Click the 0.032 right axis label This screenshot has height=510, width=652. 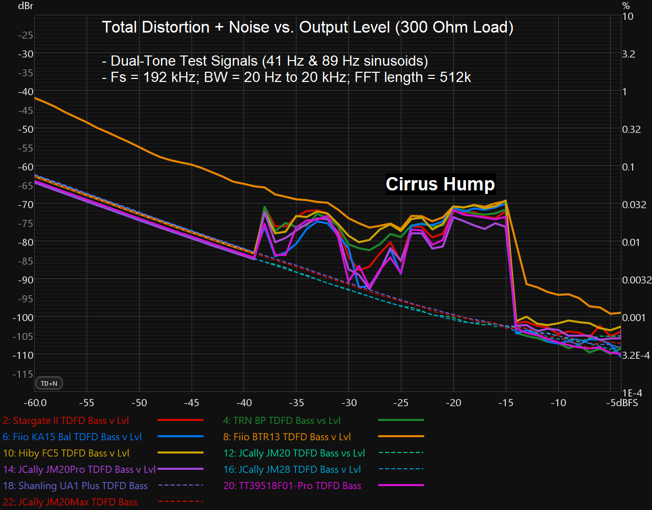coord(634,205)
